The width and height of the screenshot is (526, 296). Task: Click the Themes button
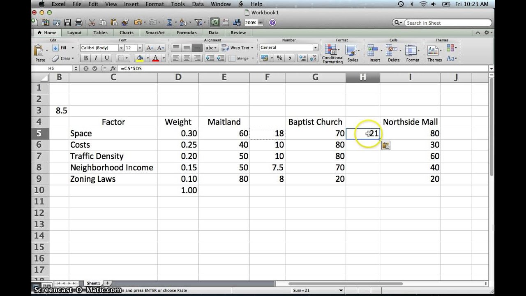[434, 53]
